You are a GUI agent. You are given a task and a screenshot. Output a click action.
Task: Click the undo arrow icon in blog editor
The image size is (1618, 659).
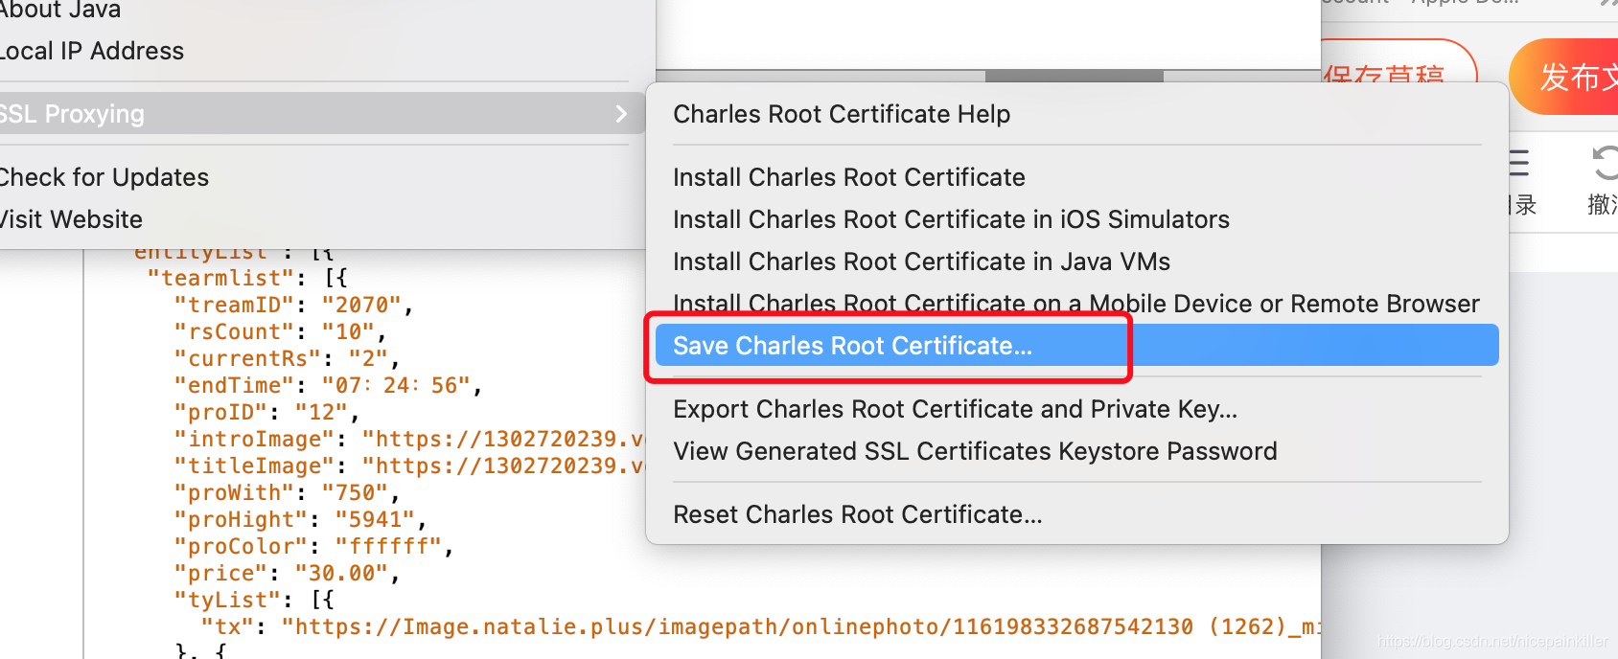(x=1605, y=163)
